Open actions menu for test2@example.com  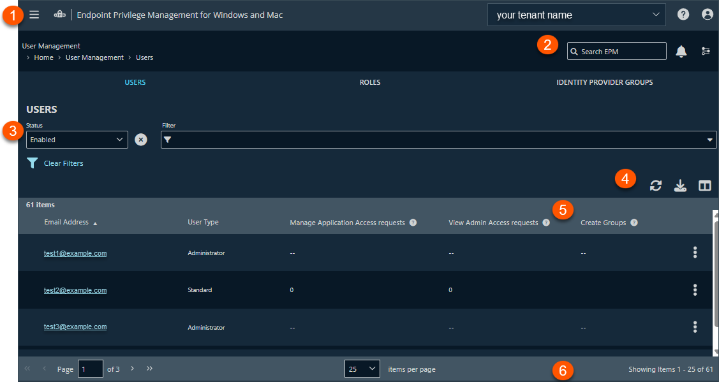(x=695, y=290)
